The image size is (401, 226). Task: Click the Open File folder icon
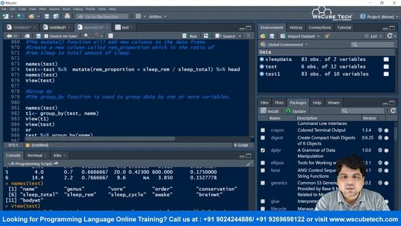[x=31, y=16]
